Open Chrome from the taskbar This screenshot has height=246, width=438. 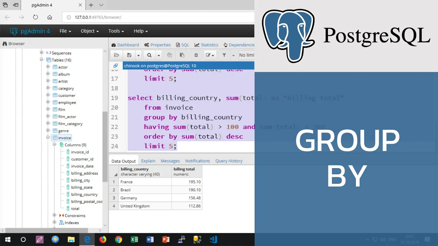tap(118, 240)
